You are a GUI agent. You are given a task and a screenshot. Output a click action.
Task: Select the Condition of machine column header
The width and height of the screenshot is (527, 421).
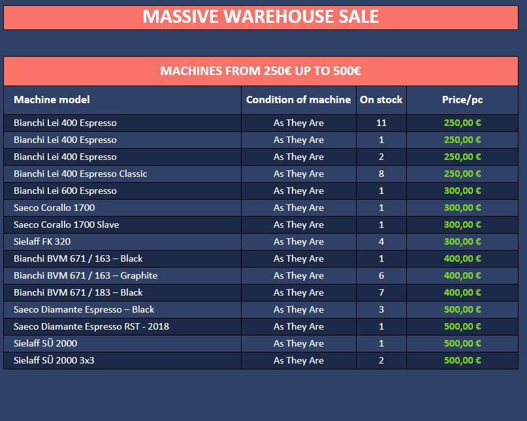click(x=298, y=100)
